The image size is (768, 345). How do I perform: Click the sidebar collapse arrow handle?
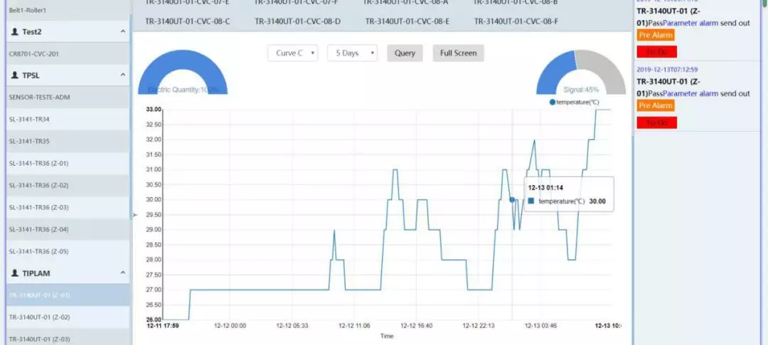tap(134, 215)
